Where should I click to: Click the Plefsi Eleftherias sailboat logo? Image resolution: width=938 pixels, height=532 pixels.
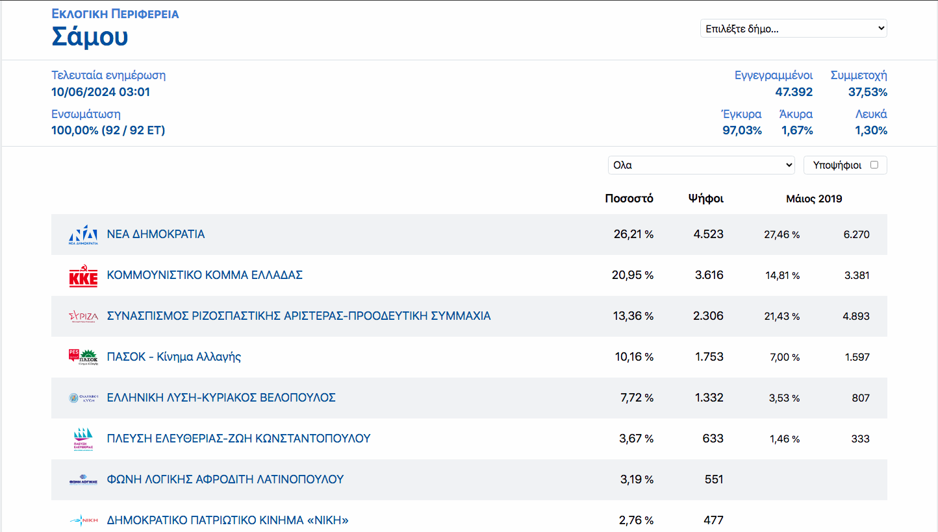coord(83,439)
